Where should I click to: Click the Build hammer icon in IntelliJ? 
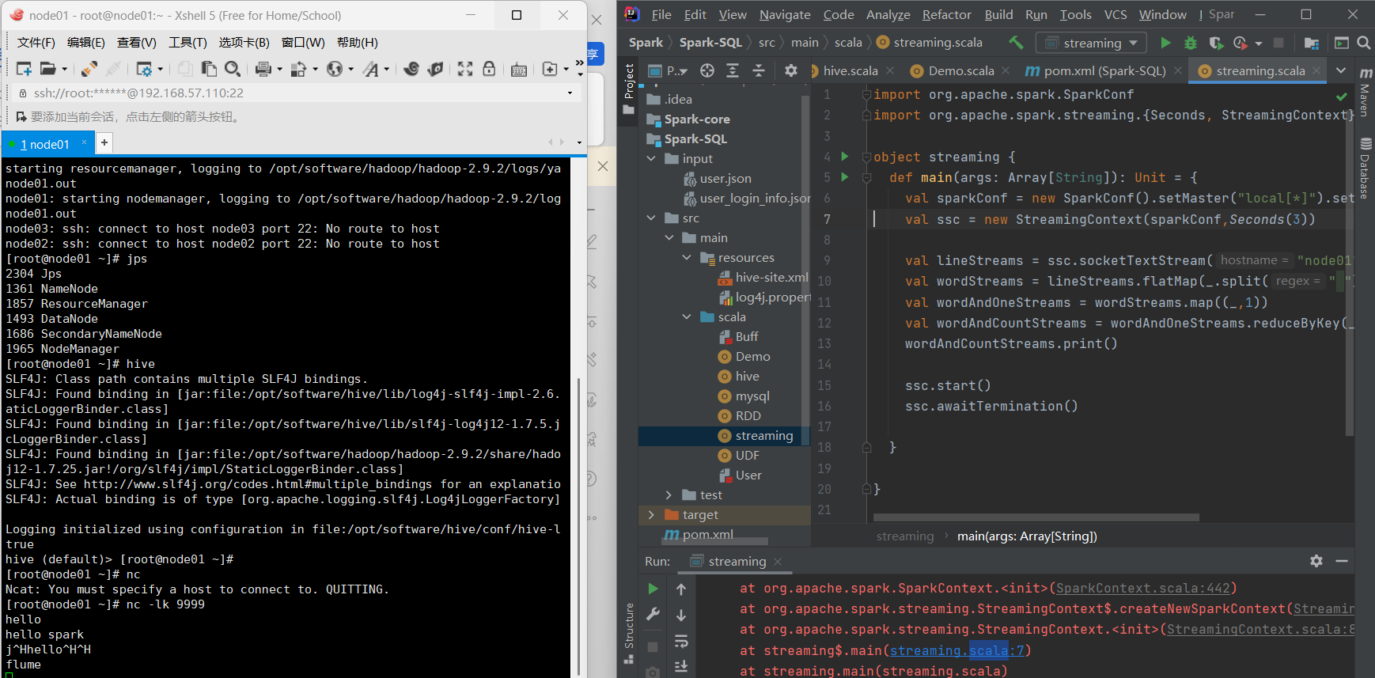click(x=1016, y=43)
